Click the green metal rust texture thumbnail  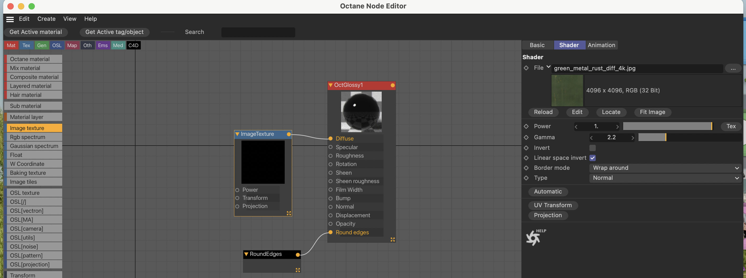coord(567,91)
